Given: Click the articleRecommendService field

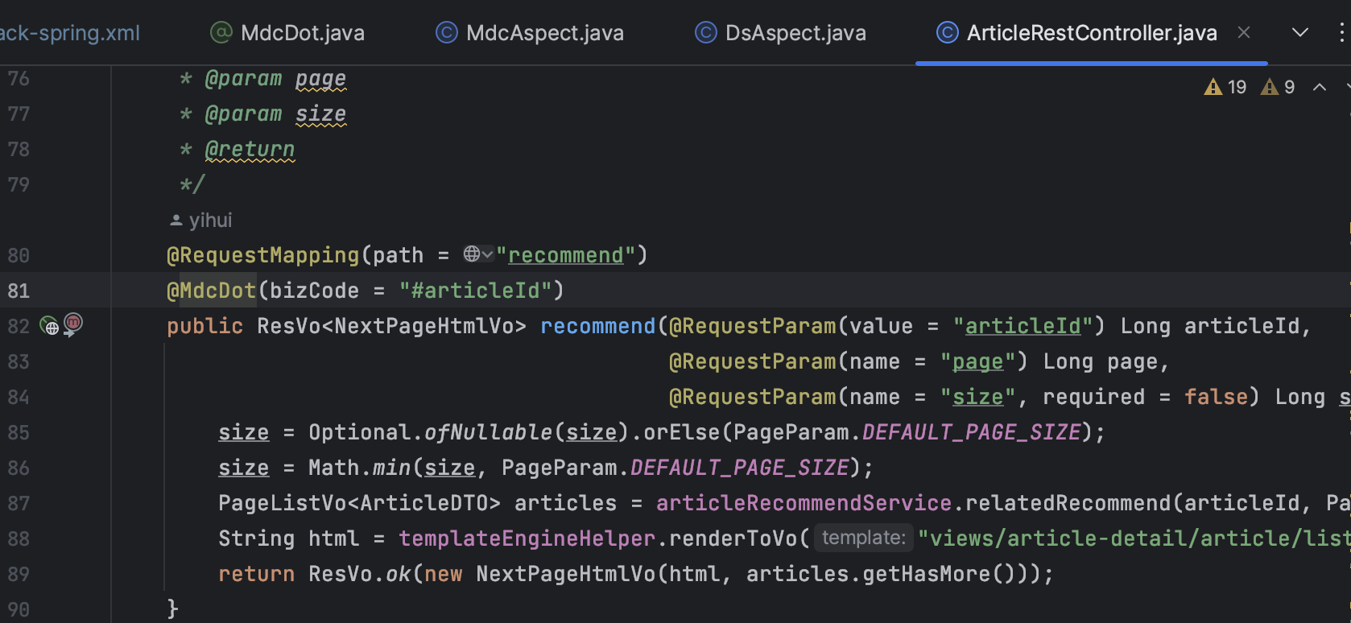Looking at the screenshot, I should [804, 503].
